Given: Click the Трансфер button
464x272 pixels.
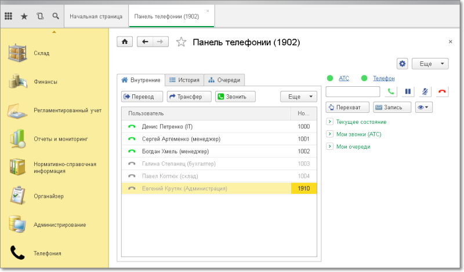Looking at the screenshot, I should tap(189, 97).
